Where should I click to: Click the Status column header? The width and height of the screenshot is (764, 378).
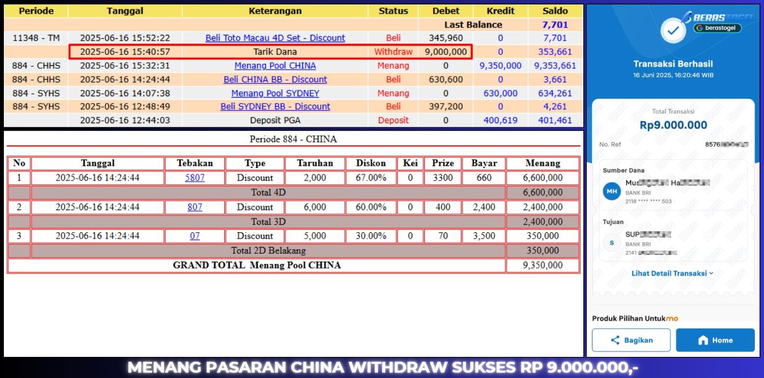pyautogui.click(x=393, y=11)
